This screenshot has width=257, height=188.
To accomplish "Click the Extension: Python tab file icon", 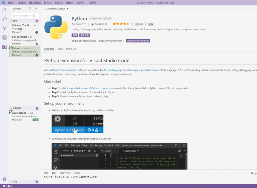I will tap(45, 9).
